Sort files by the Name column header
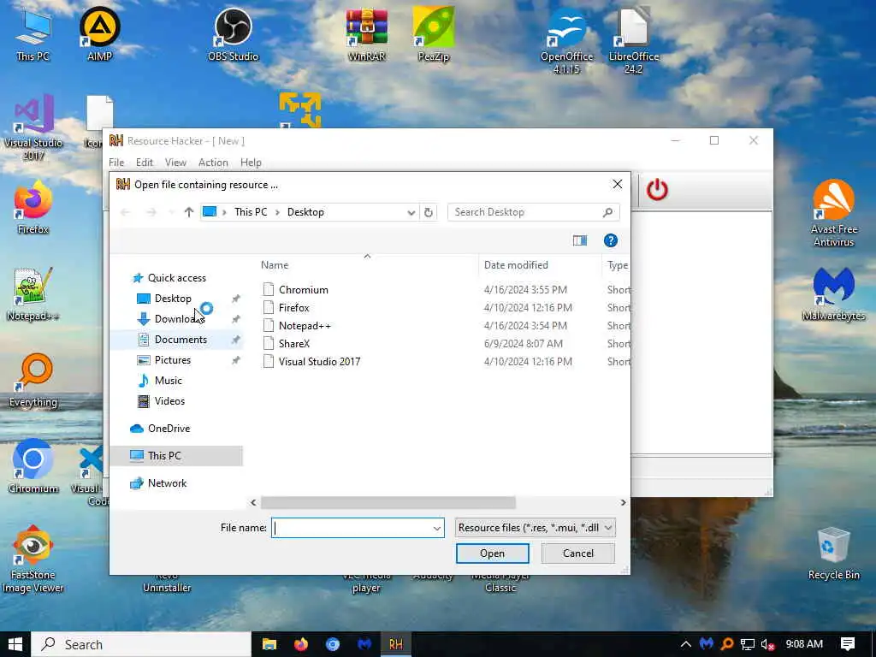 [x=366, y=265]
